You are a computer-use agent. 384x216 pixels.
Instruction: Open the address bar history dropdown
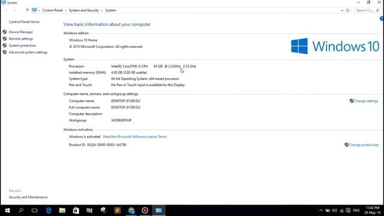click(x=342, y=11)
